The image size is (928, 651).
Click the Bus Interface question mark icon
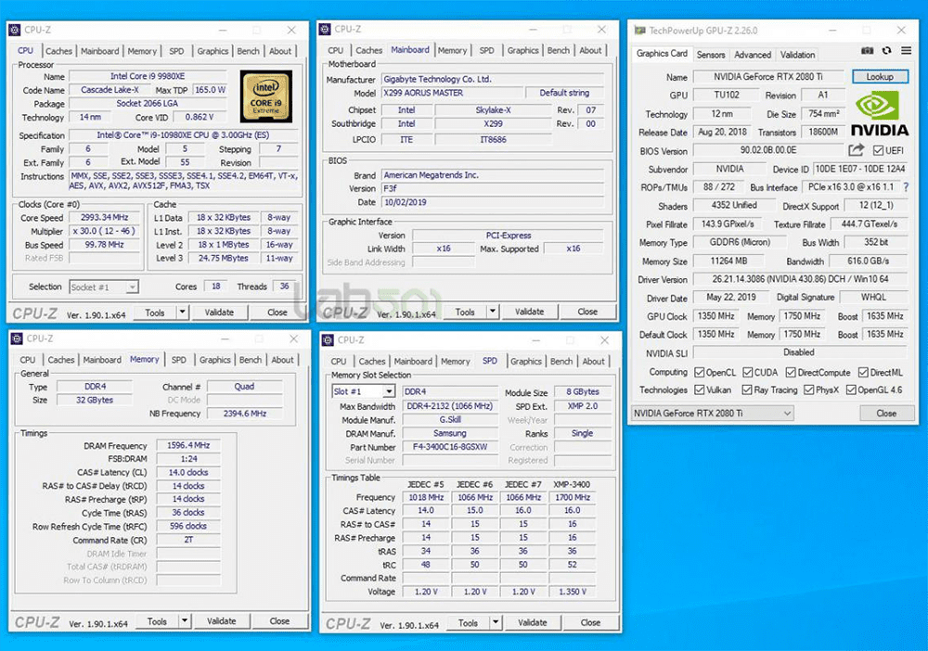(x=906, y=186)
